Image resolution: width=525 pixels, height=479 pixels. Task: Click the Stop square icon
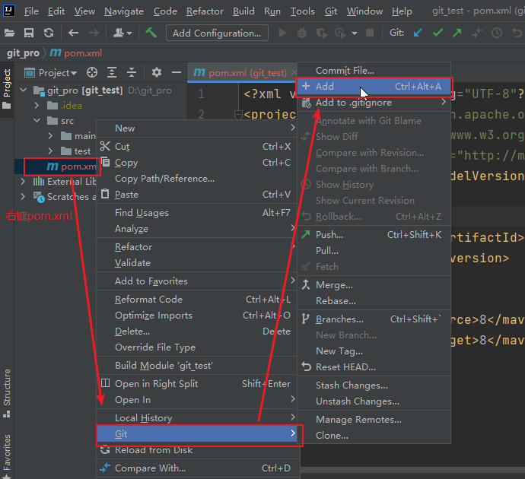(370, 33)
